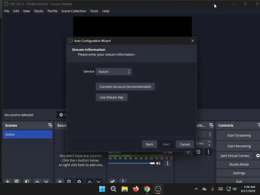
Task: Cancel the Auto-Configuration Wizard
Action: (185, 144)
